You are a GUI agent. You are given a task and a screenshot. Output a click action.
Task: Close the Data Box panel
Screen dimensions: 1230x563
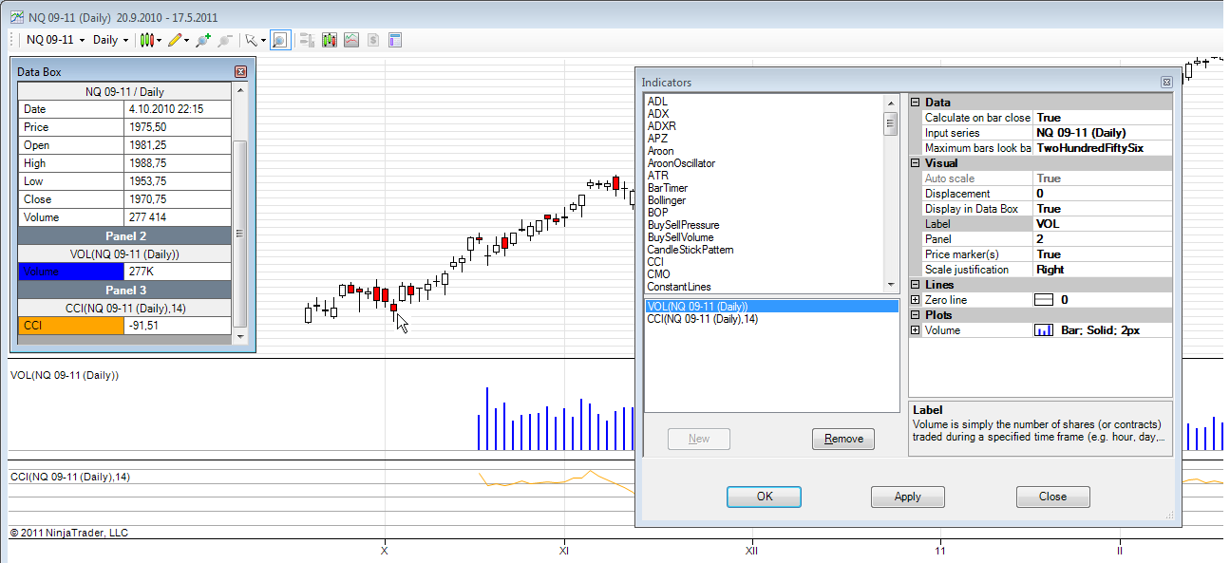tap(240, 71)
